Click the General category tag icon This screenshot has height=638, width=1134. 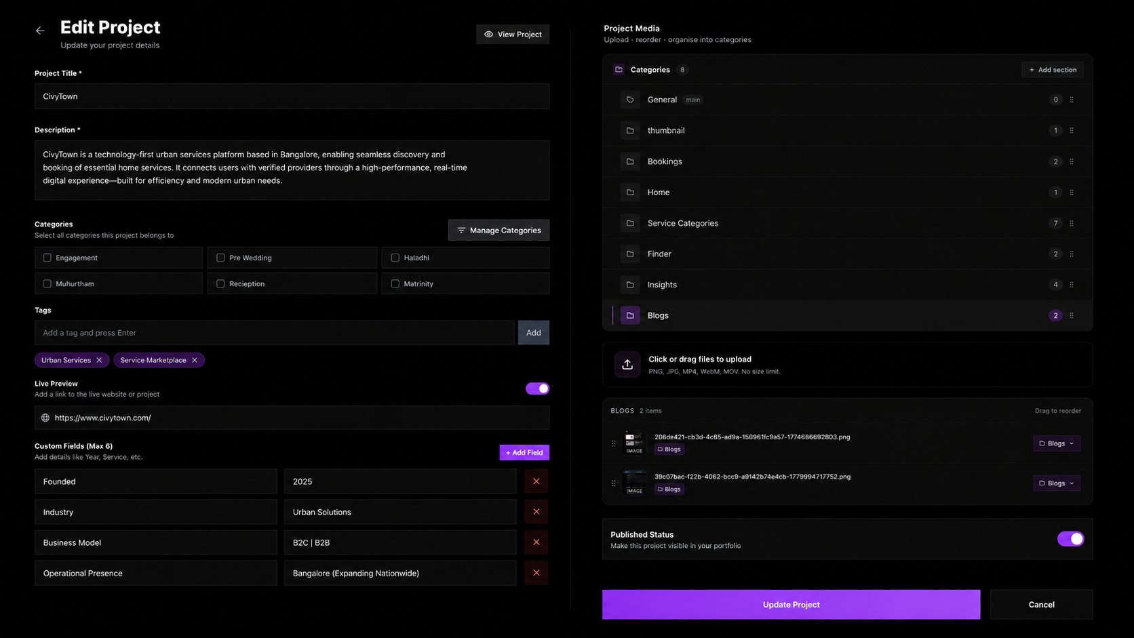[630, 100]
